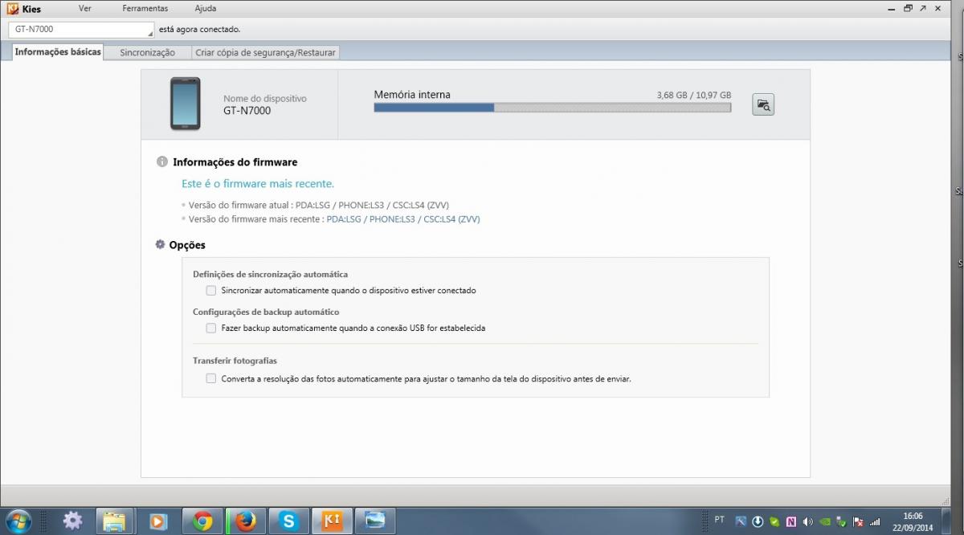The width and height of the screenshot is (964, 535).
Task: Switch Kies to mini mode via arrow icon
Action: pyautogui.click(x=923, y=8)
